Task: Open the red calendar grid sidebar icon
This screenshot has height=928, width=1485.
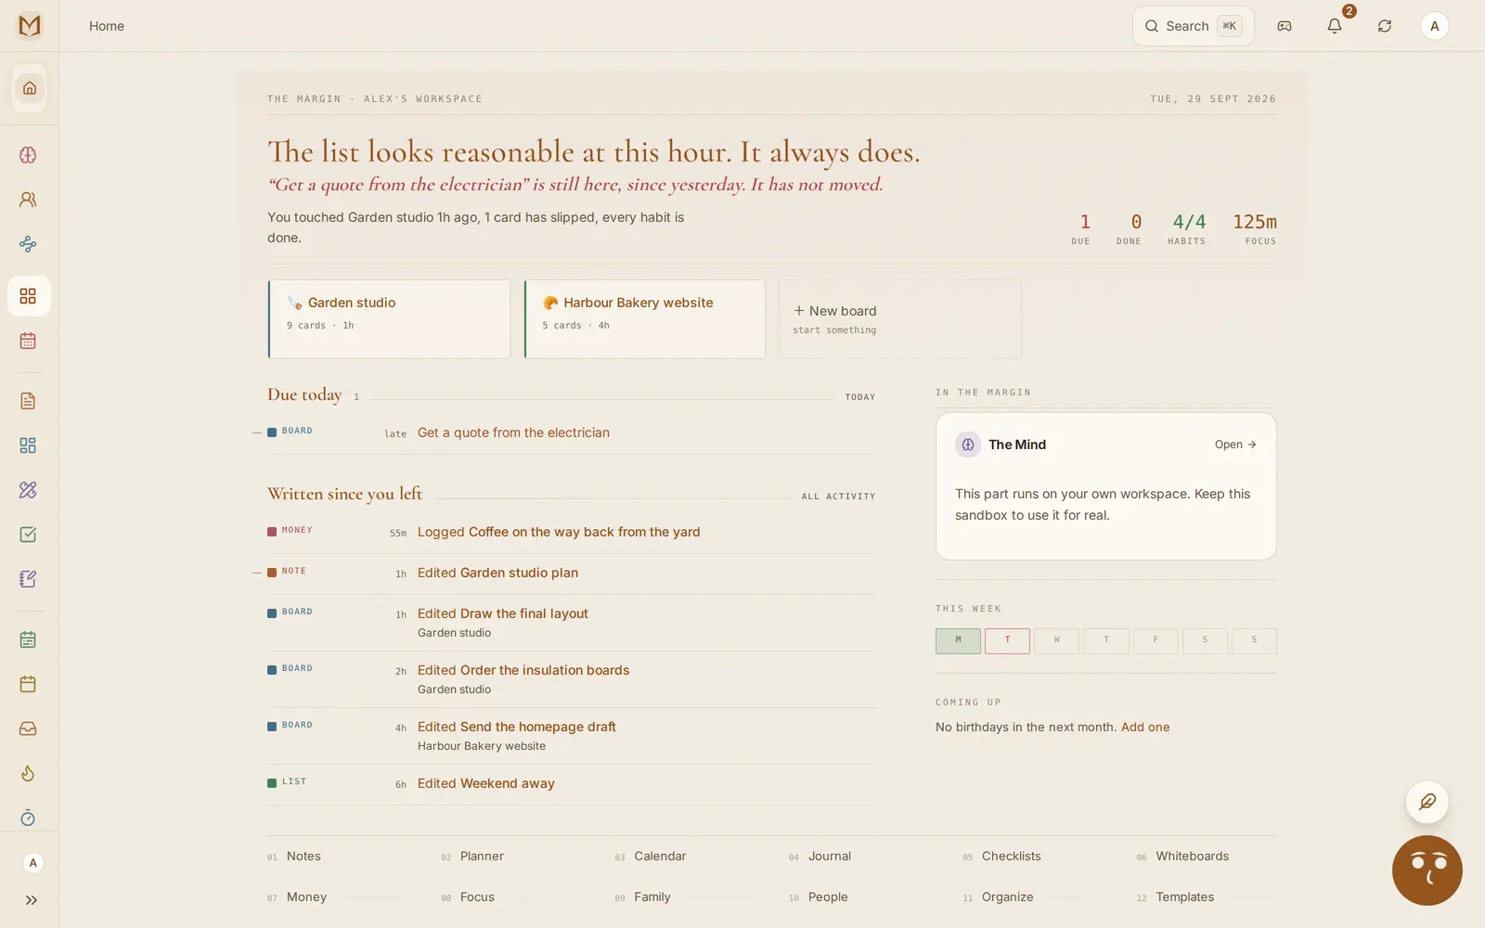Action: 28,341
